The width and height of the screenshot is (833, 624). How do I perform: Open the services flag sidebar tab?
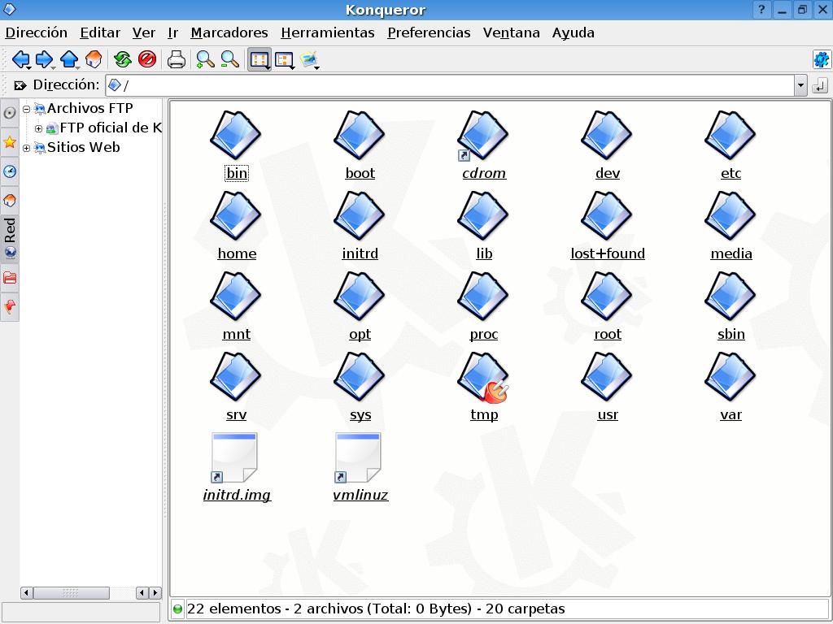(x=10, y=306)
